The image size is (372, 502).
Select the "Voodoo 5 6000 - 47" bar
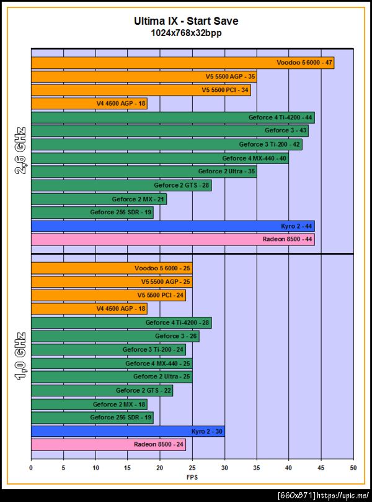182,63
